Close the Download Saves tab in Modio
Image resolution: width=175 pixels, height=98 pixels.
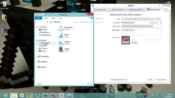click(x=109, y=10)
